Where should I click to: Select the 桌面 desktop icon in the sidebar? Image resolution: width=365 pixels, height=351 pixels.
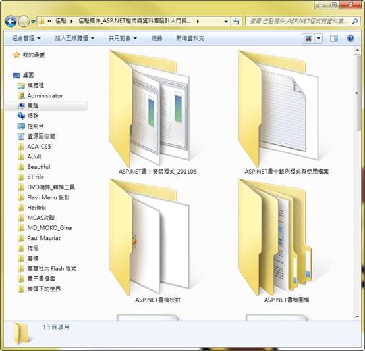click(x=16, y=76)
